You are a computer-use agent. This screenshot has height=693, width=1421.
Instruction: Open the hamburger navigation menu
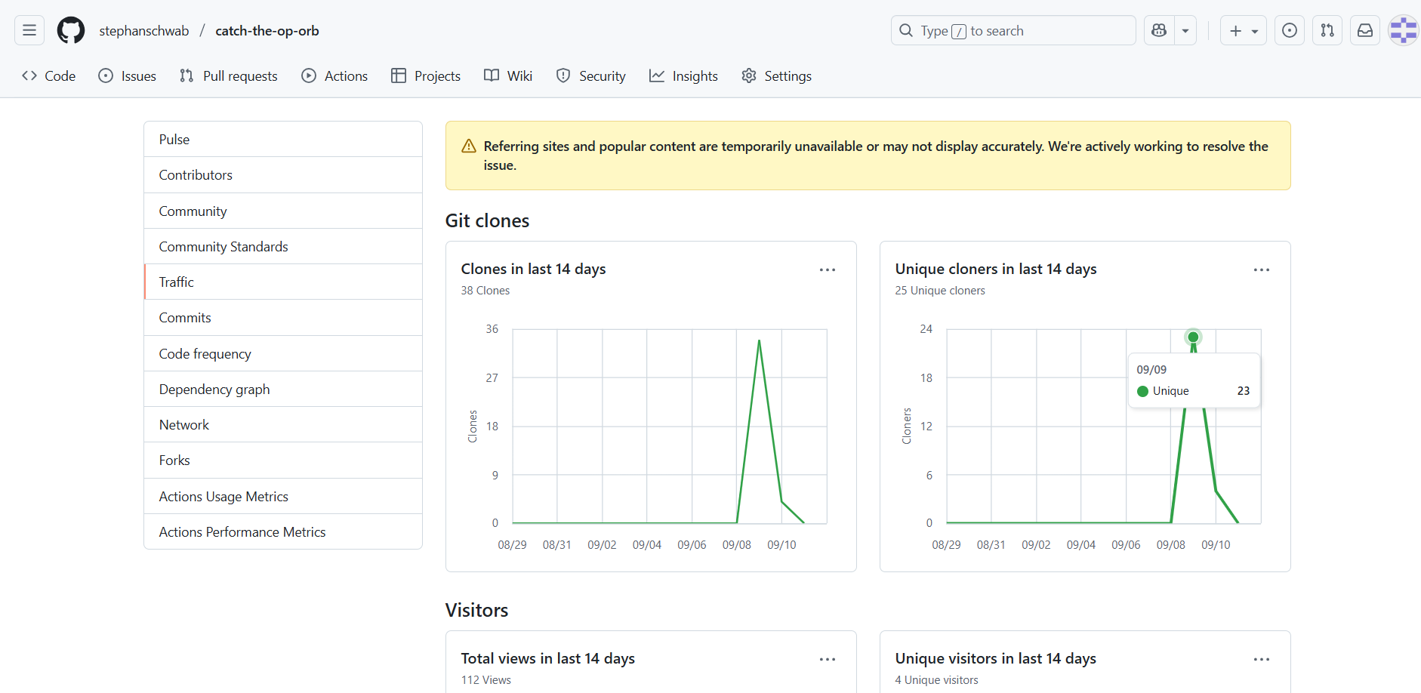click(x=29, y=30)
